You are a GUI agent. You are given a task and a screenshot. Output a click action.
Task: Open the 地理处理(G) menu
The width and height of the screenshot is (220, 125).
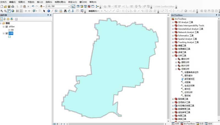coord(60,2)
